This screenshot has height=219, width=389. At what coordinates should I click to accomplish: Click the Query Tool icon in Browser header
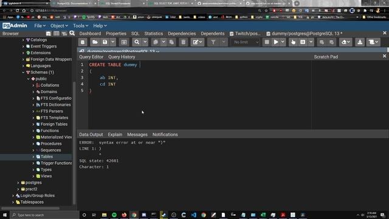tap(49, 33)
